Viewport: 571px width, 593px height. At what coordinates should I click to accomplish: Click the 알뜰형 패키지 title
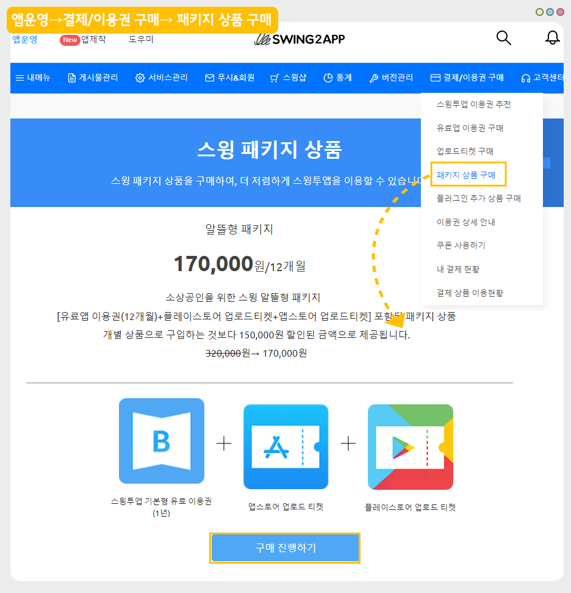[x=239, y=229]
